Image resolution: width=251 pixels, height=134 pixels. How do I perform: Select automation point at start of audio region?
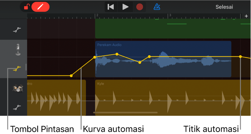point(95,57)
